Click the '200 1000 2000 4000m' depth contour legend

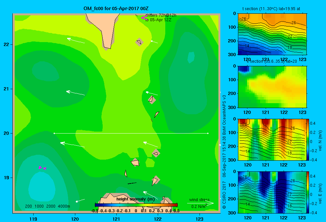(47, 206)
